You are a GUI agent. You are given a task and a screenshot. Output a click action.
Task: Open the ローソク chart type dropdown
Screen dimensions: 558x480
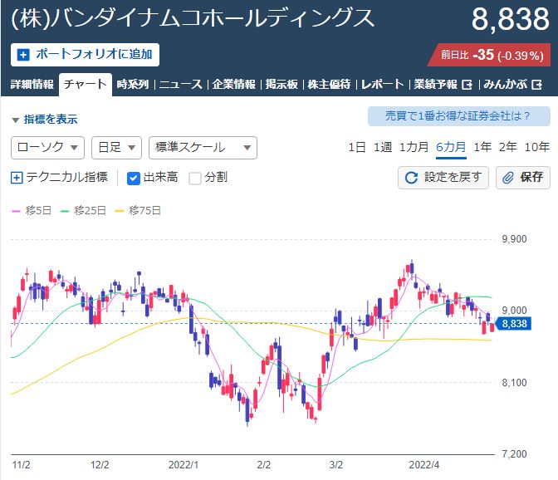[48, 148]
